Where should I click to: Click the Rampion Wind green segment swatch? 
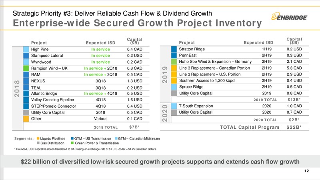point(26,68)
